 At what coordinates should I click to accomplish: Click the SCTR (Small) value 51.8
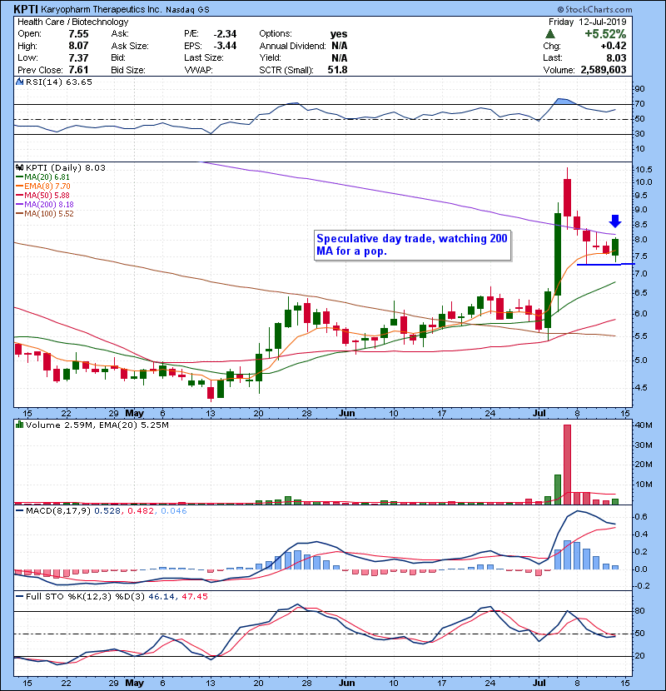337,70
